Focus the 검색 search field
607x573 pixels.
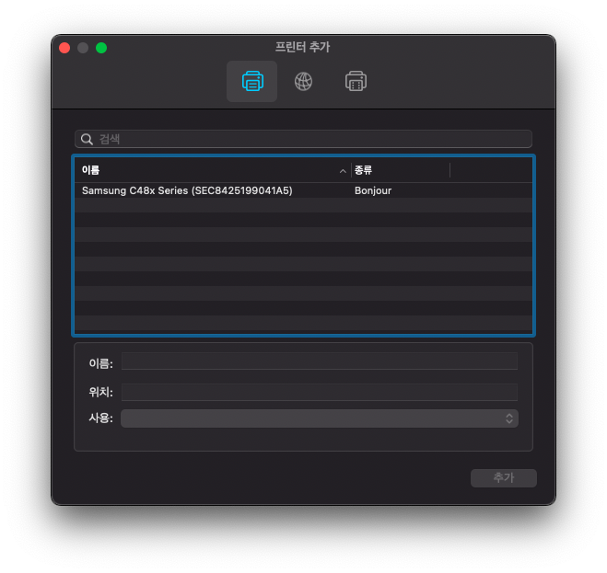(x=304, y=139)
